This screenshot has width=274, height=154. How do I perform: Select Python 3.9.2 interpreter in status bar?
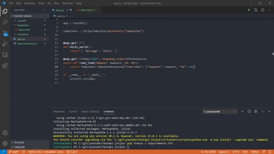click(46, 152)
